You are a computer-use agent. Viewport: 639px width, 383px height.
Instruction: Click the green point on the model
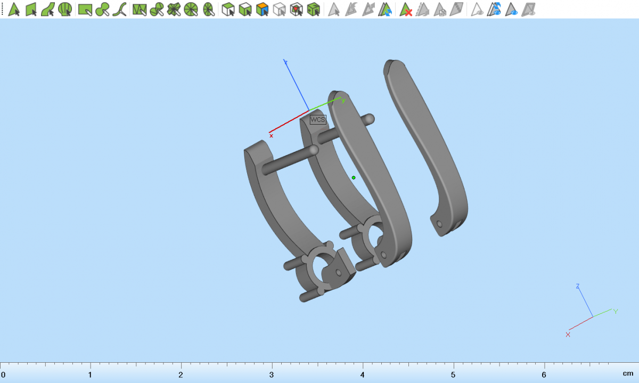354,177
